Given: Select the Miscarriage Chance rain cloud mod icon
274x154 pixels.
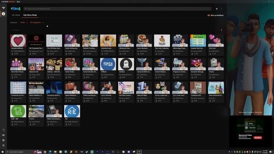Looking at the screenshot, I should coord(180,41).
